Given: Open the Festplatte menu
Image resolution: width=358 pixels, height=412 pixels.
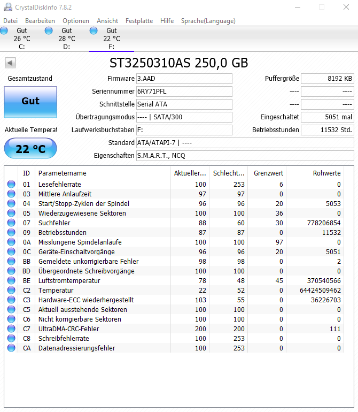Looking at the screenshot, I should 139,21.
